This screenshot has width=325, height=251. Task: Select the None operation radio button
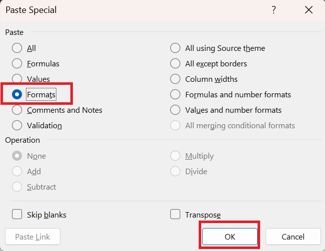pos(17,156)
